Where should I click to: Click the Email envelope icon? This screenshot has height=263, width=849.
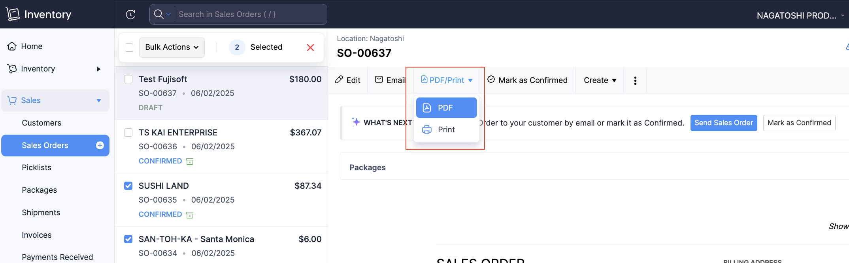(379, 80)
